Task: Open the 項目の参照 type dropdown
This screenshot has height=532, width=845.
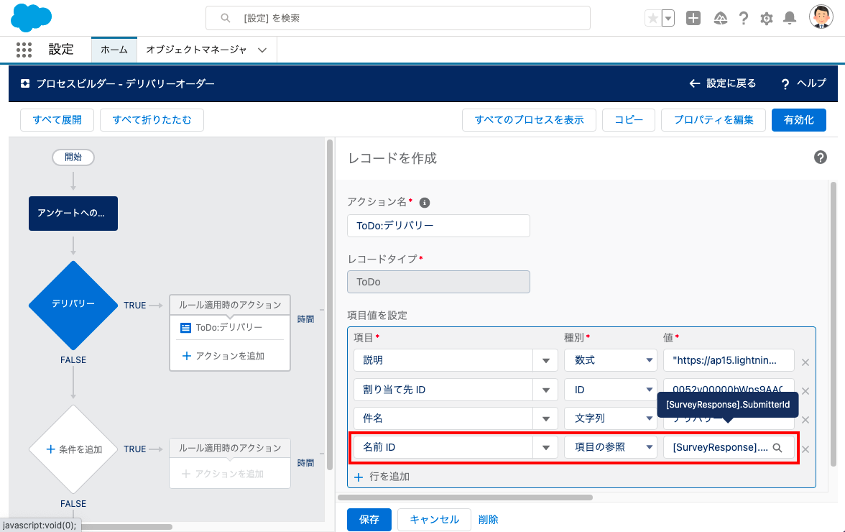Action: (x=611, y=447)
